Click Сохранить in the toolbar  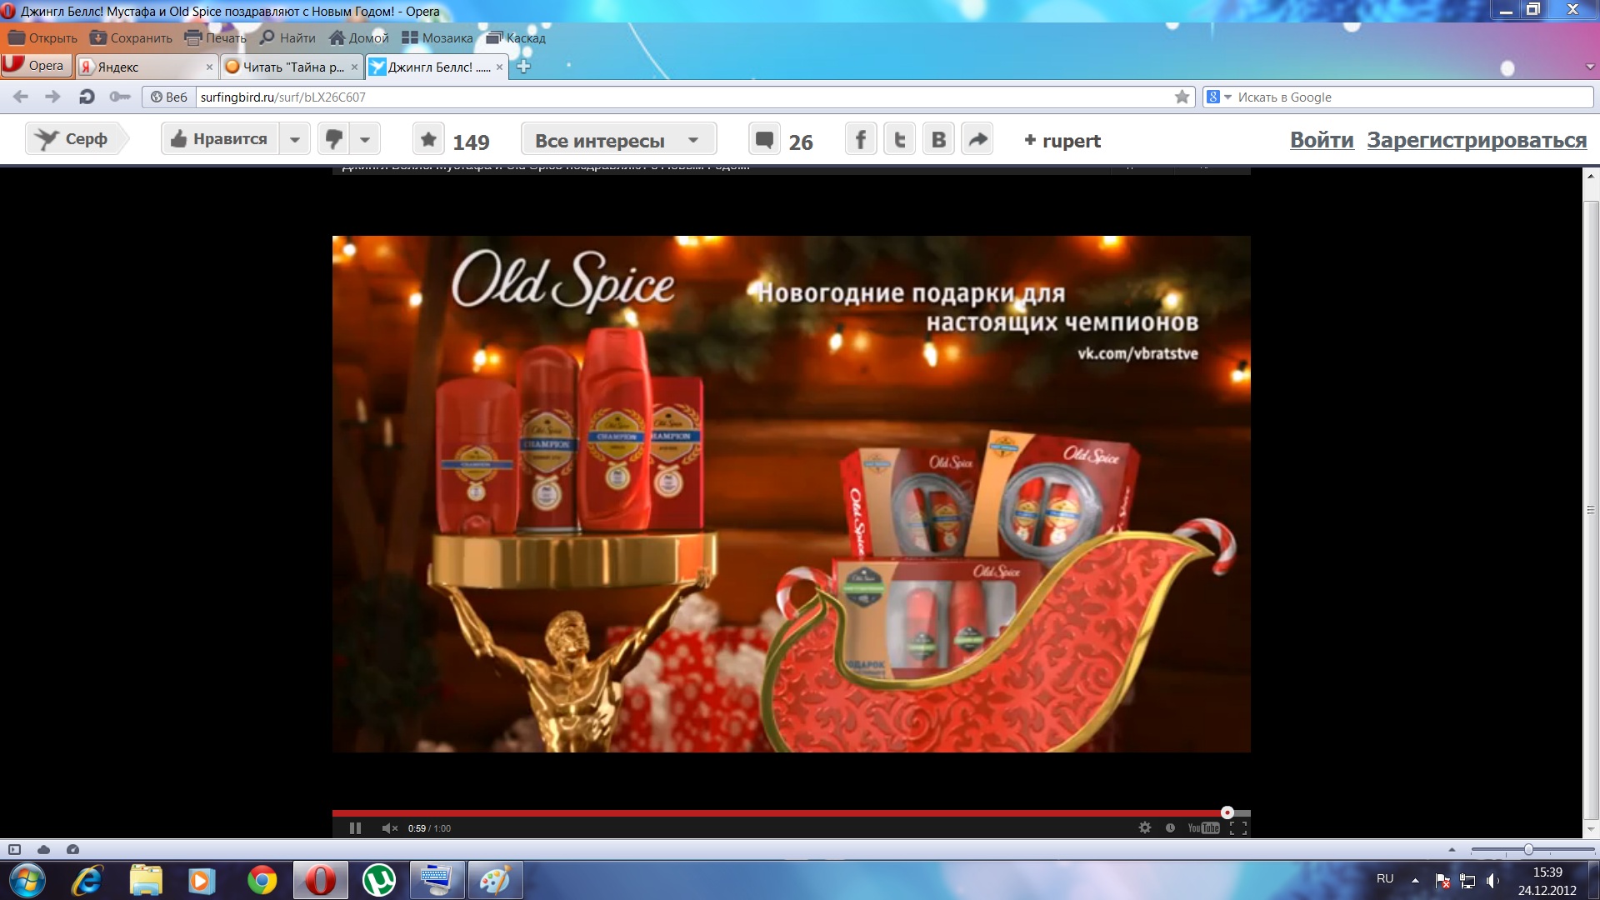coord(131,37)
